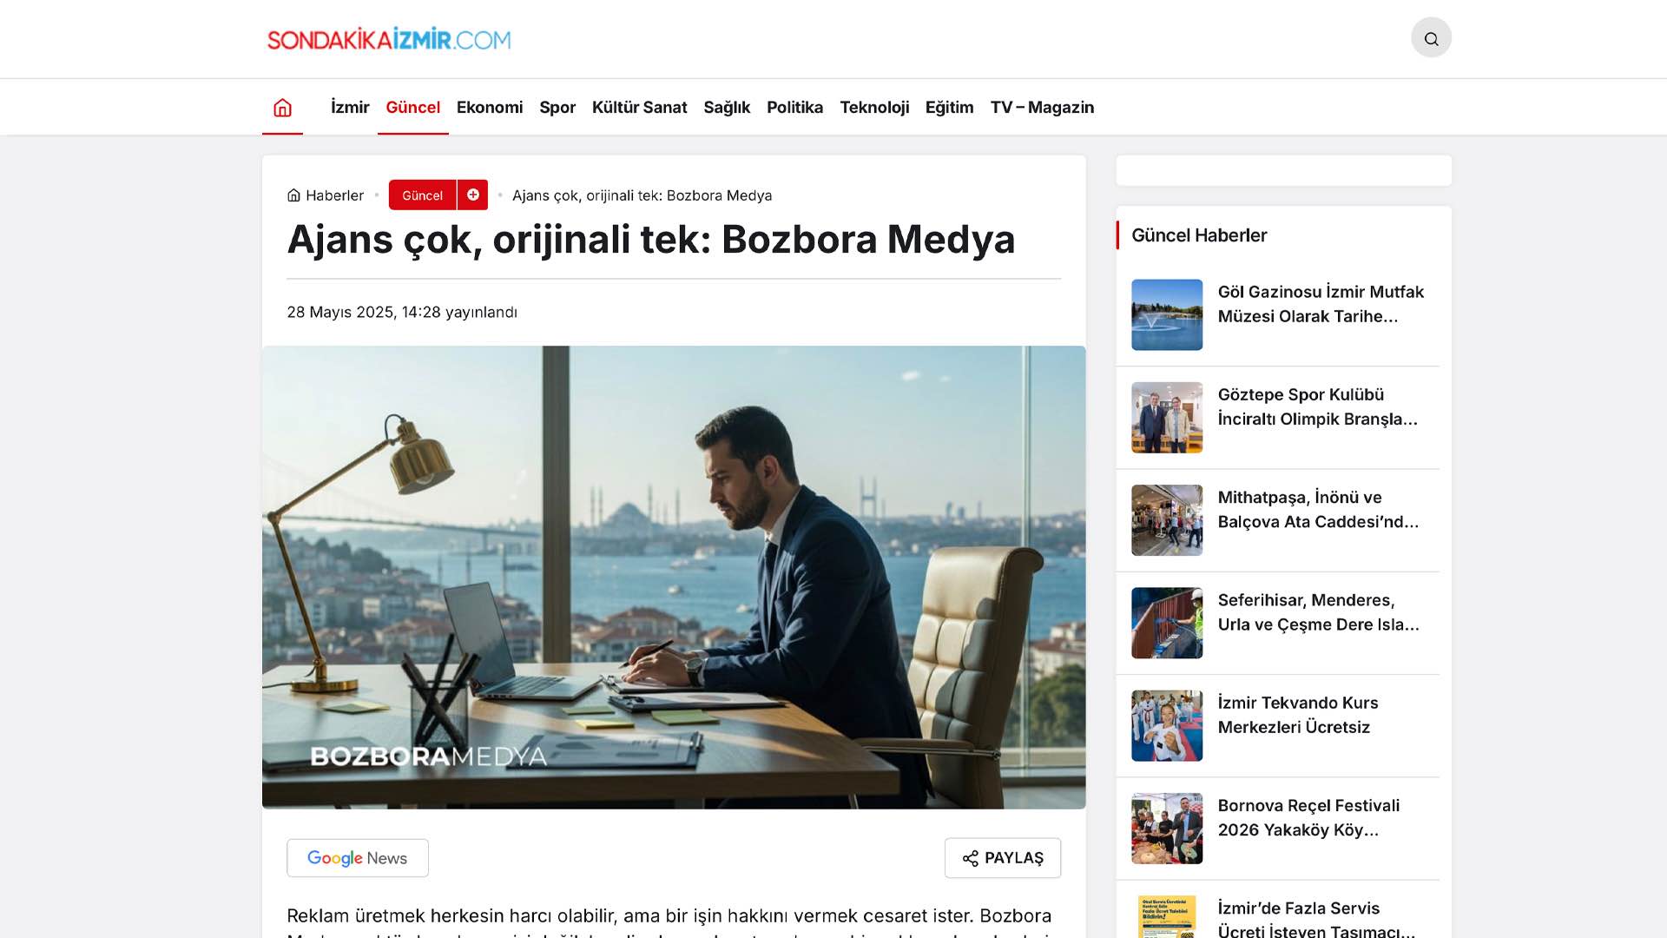The height and width of the screenshot is (938, 1667).
Task: Click the thumbnail for Mithatpaşa, İnönü news
Action: click(1167, 520)
